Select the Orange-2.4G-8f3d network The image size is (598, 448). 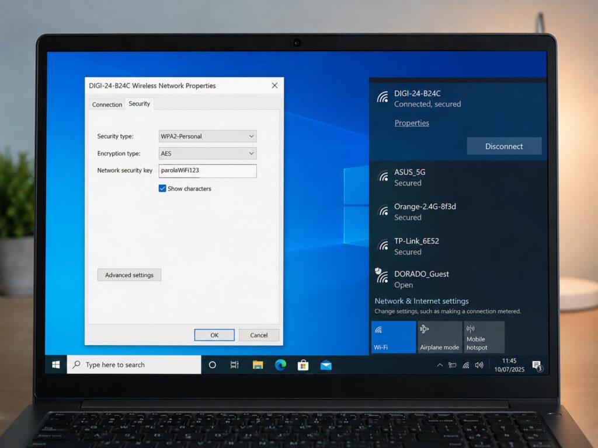(x=458, y=212)
